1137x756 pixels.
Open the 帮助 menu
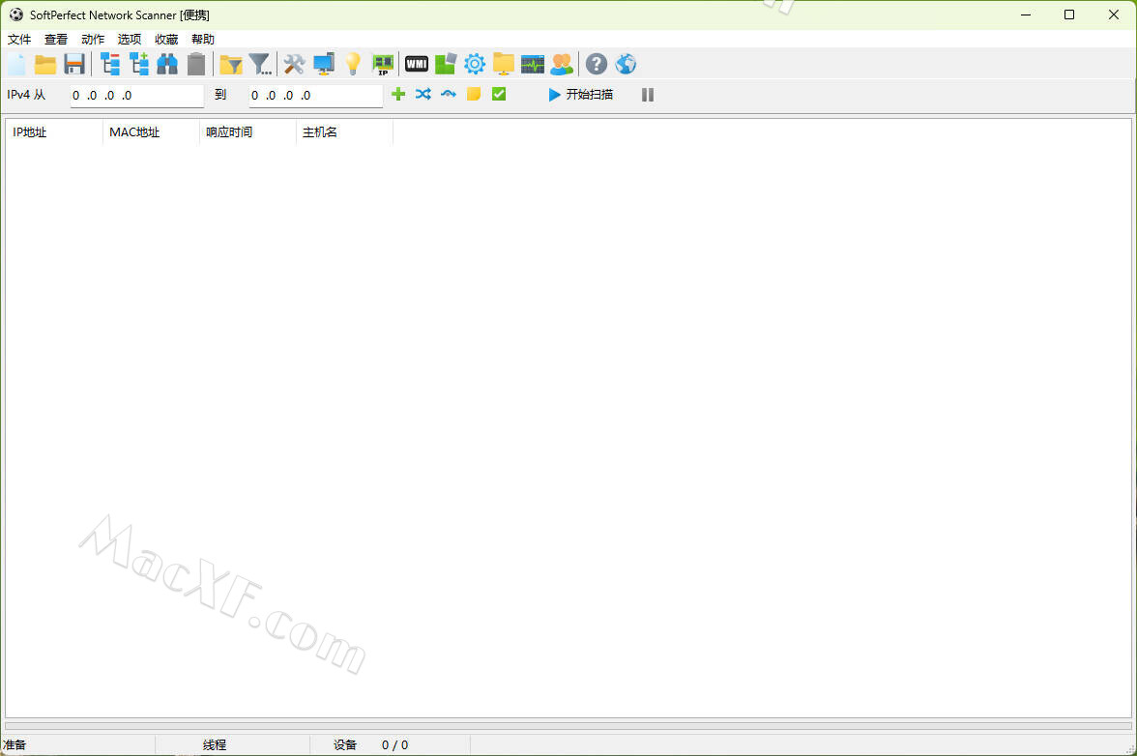pos(203,39)
